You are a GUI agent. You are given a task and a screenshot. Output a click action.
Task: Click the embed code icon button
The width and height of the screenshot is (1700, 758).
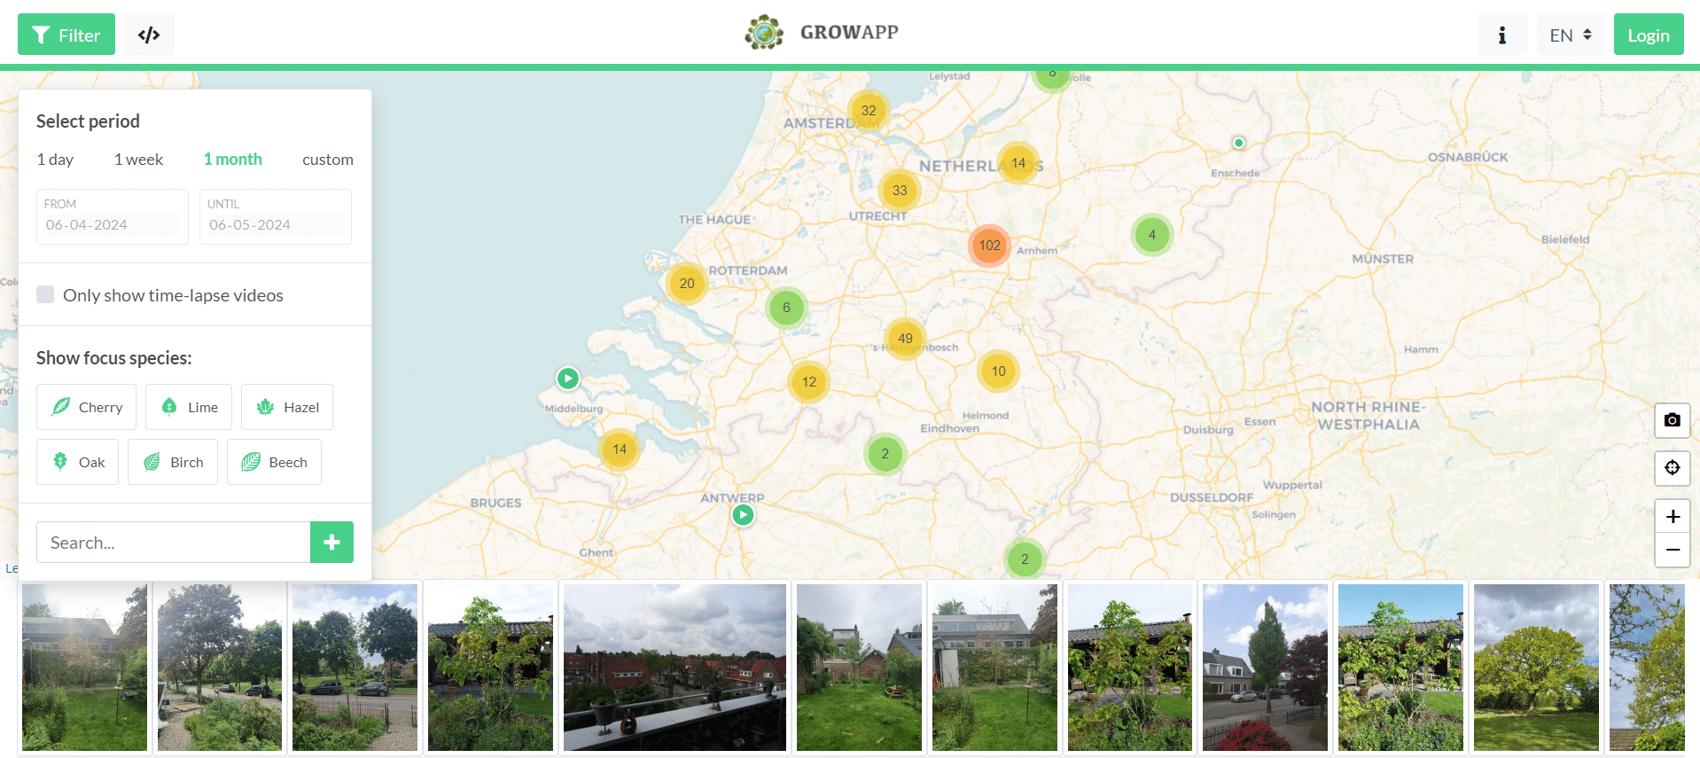tap(149, 35)
